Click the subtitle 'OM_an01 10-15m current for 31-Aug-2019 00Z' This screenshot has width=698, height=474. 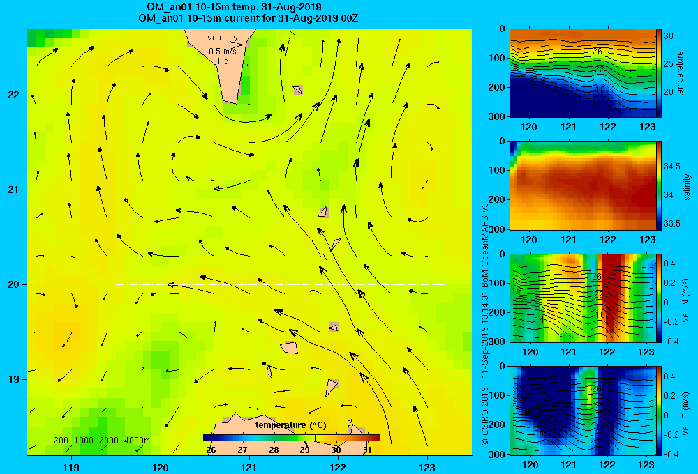[248, 18]
